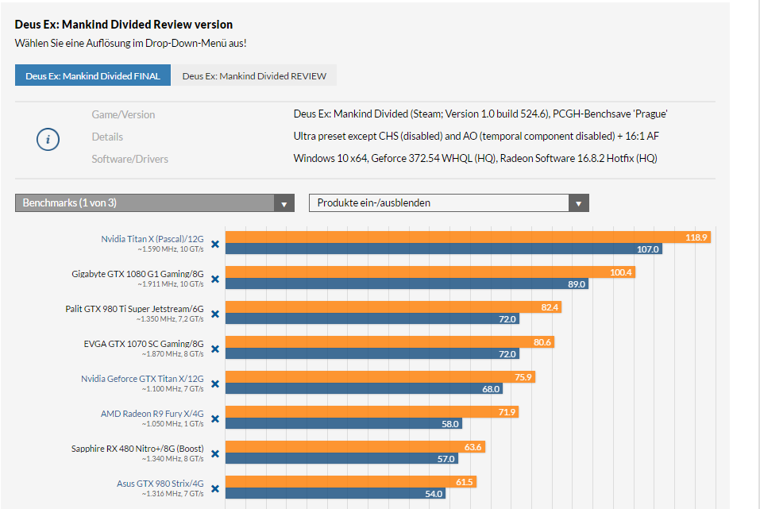Open the Produkte ein-/ausblenden dropdown
This screenshot has width=760, height=509.
(449, 202)
